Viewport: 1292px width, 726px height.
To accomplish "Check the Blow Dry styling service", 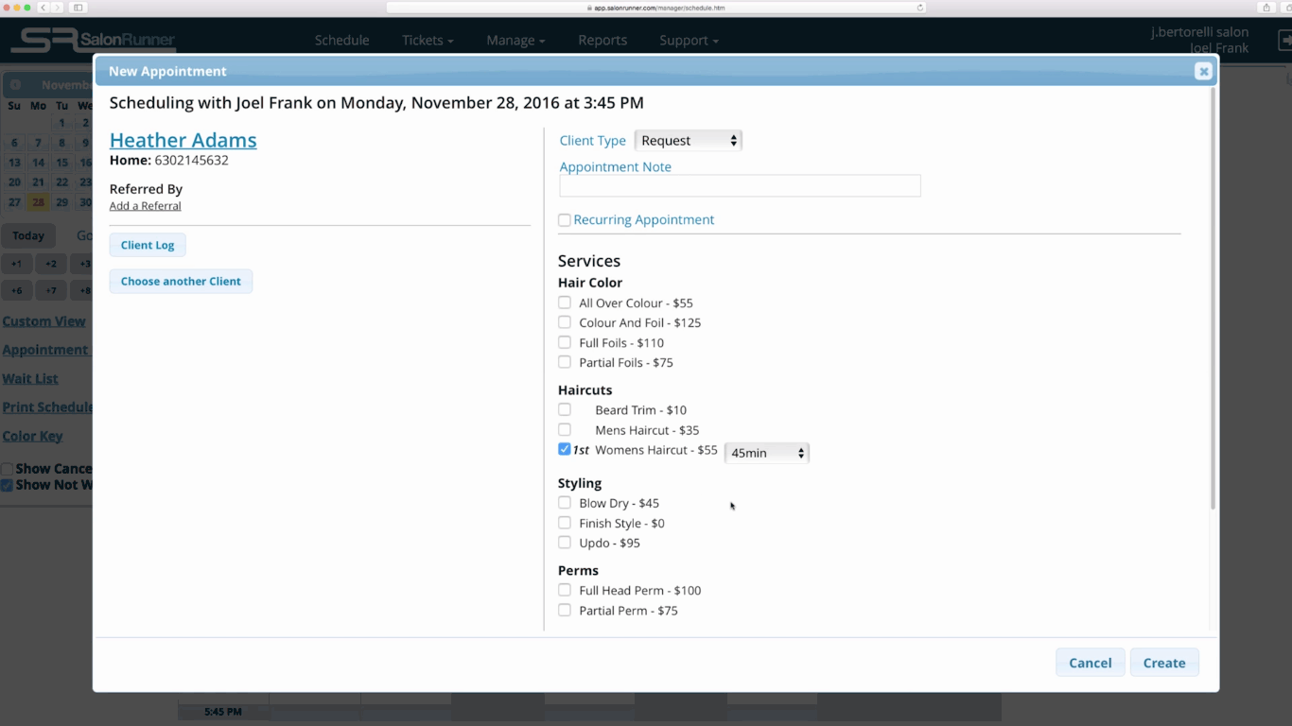I will pos(564,503).
